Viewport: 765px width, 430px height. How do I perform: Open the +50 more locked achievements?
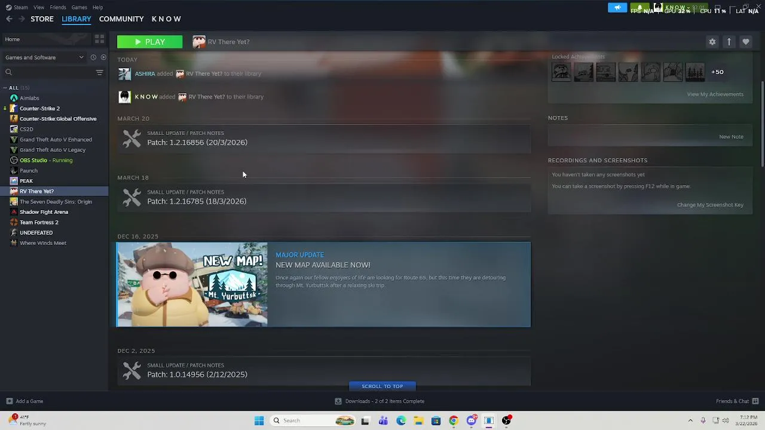(x=717, y=72)
